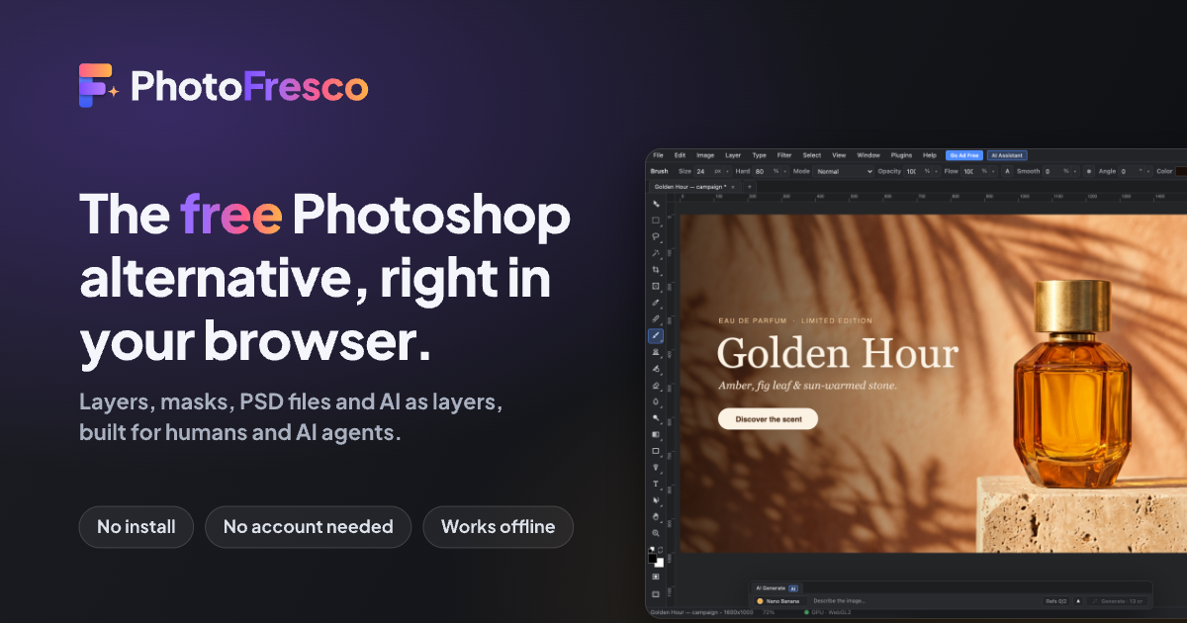The height and width of the screenshot is (623, 1187).
Task: Select the Rectangular Marquee tool
Action: [x=656, y=220]
